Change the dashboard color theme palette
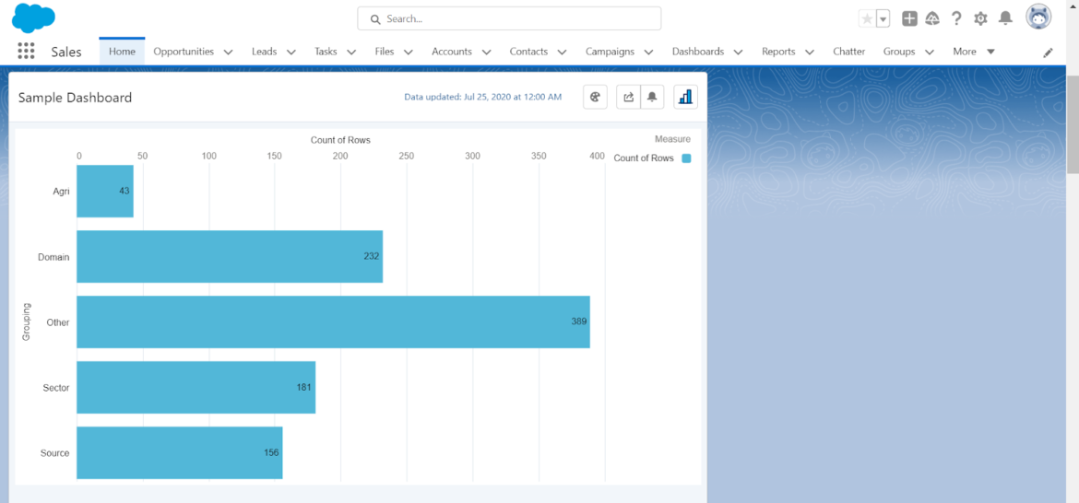 pyautogui.click(x=595, y=98)
